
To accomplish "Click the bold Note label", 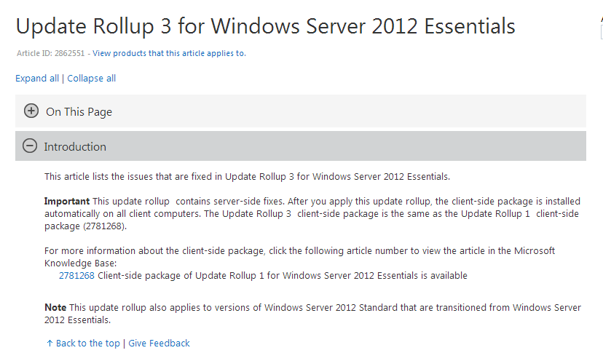I will coord(55,308).
